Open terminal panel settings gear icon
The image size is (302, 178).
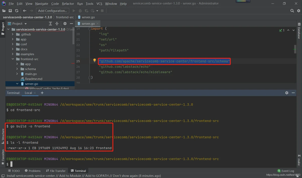coord(287,93)
